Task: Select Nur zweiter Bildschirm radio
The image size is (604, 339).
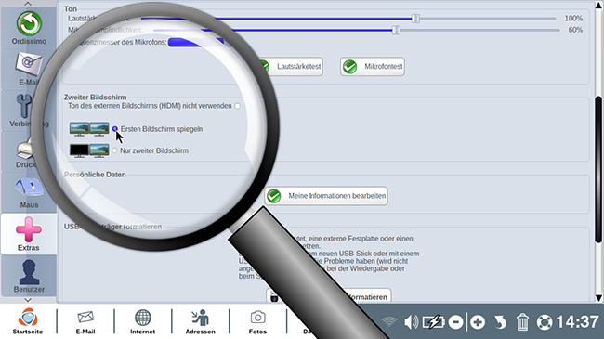Action: (x=114, y=150)
